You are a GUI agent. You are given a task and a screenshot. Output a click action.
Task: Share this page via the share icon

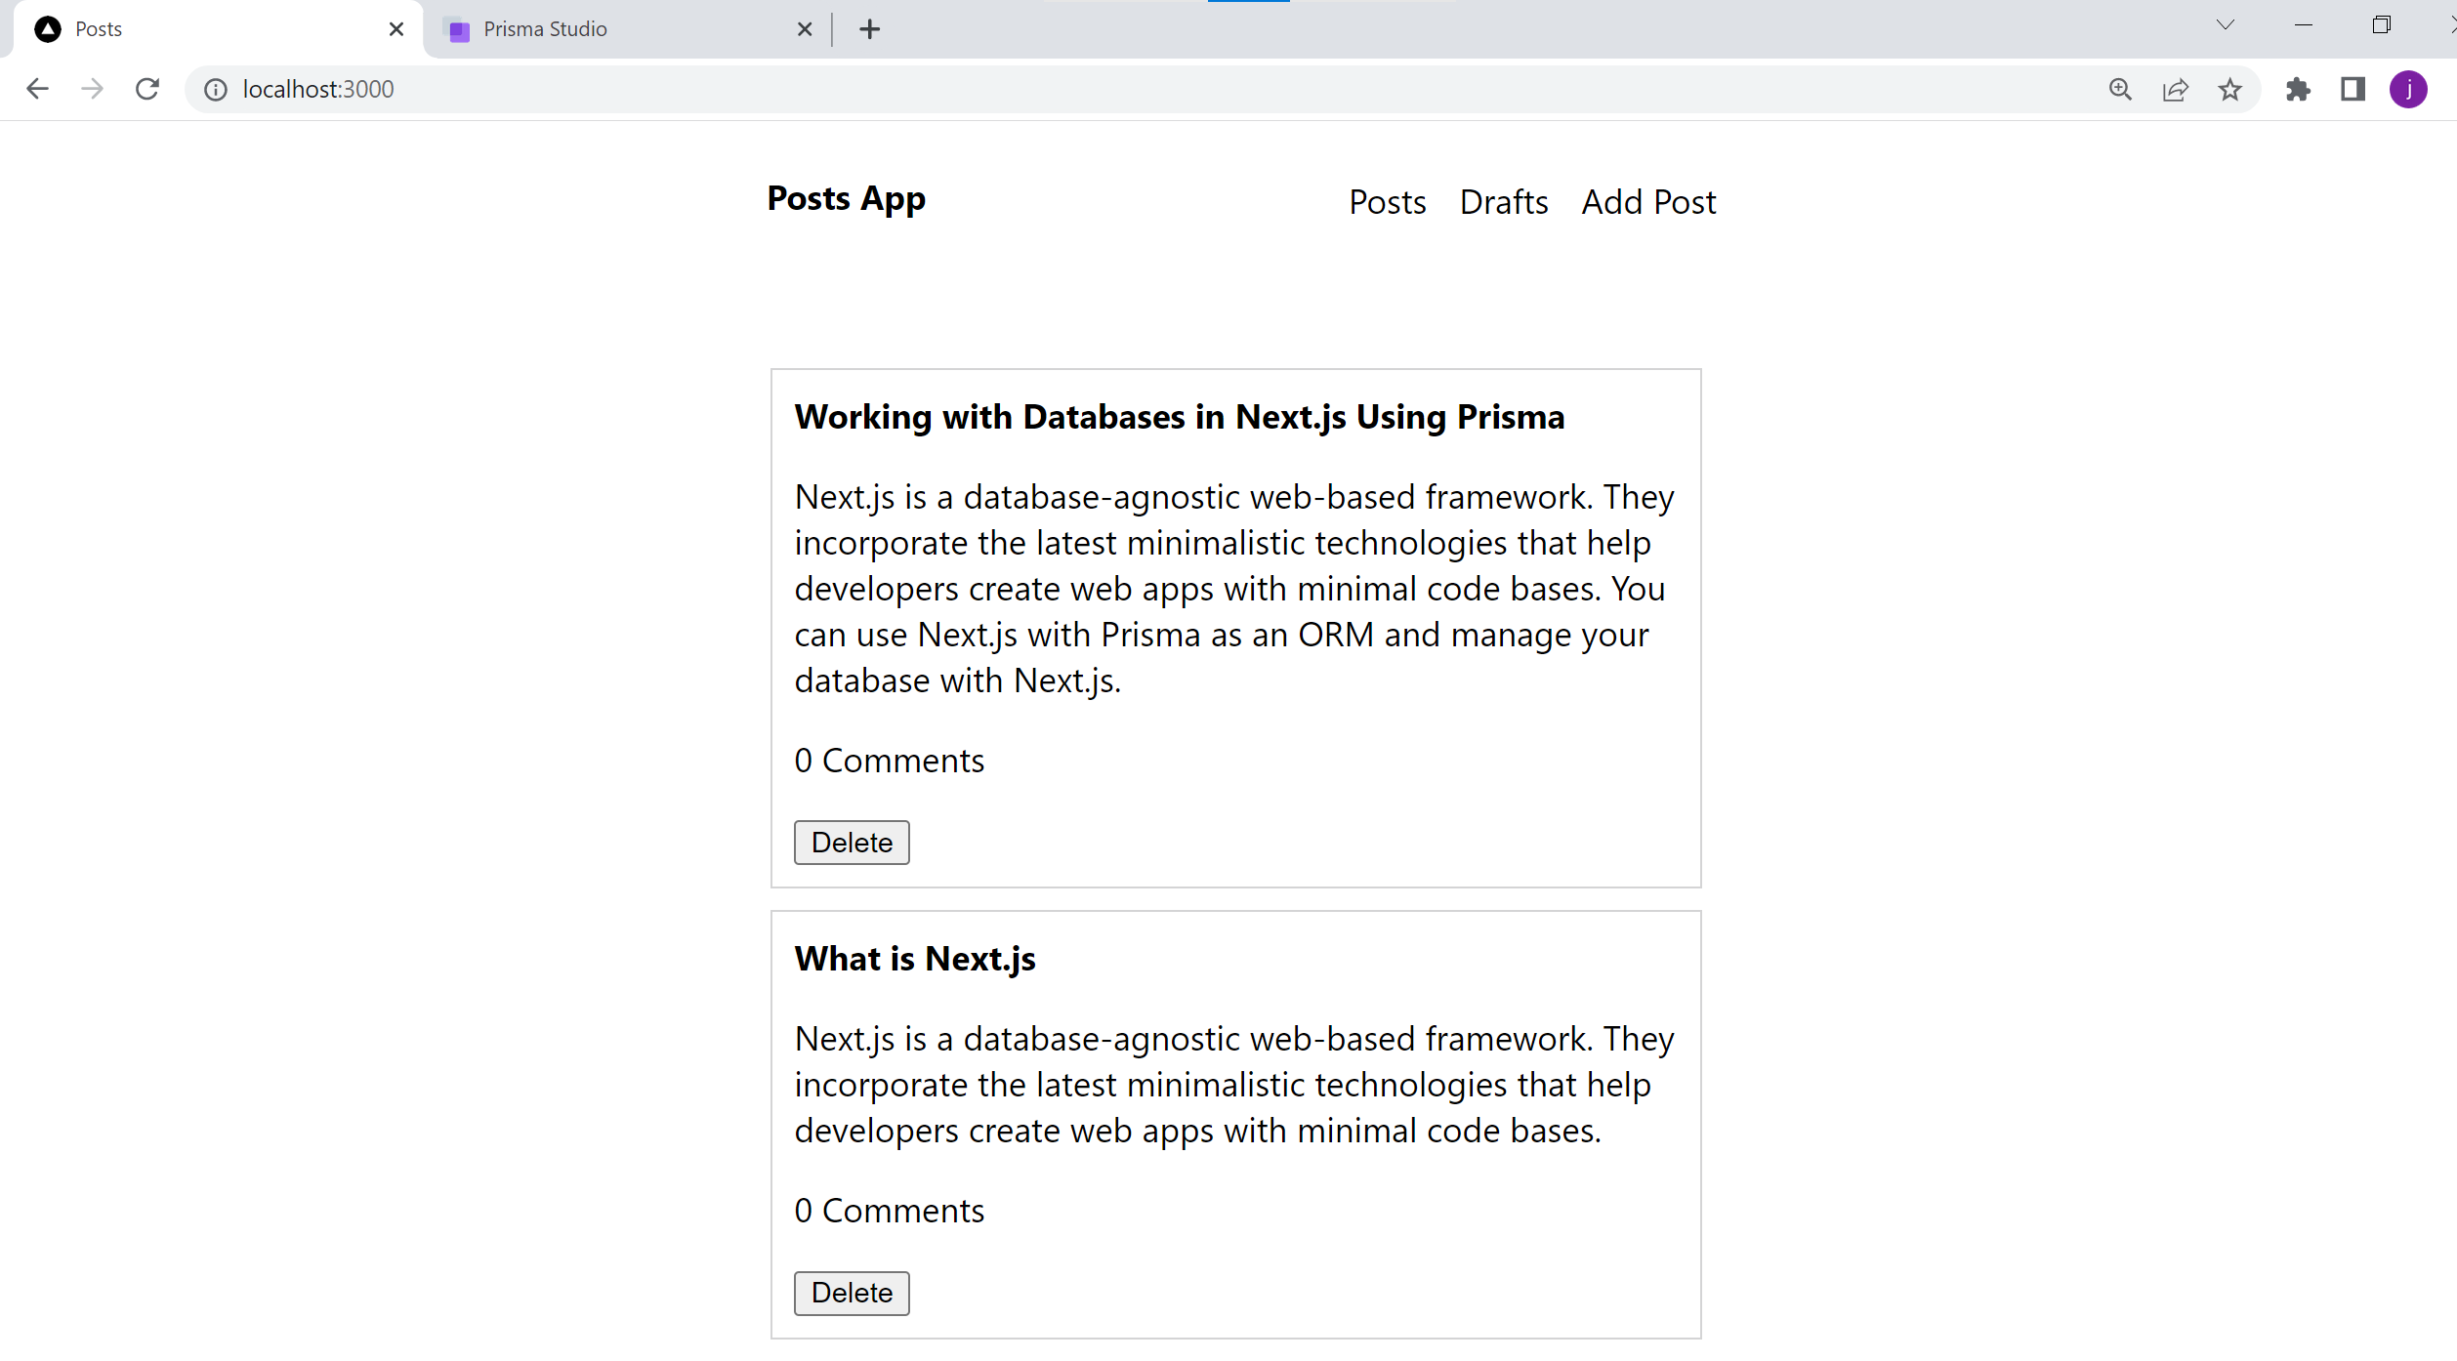pyautogui.click(x=2176, y=90)
